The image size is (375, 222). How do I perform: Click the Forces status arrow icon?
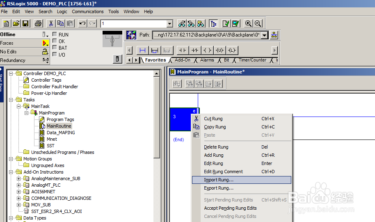45,43
